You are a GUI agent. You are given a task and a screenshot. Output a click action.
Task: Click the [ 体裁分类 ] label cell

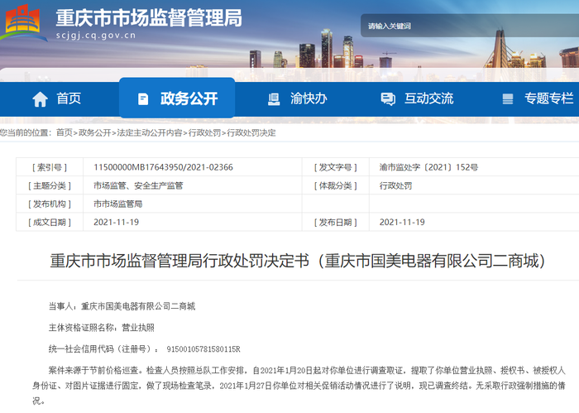(x=336, y=185)
